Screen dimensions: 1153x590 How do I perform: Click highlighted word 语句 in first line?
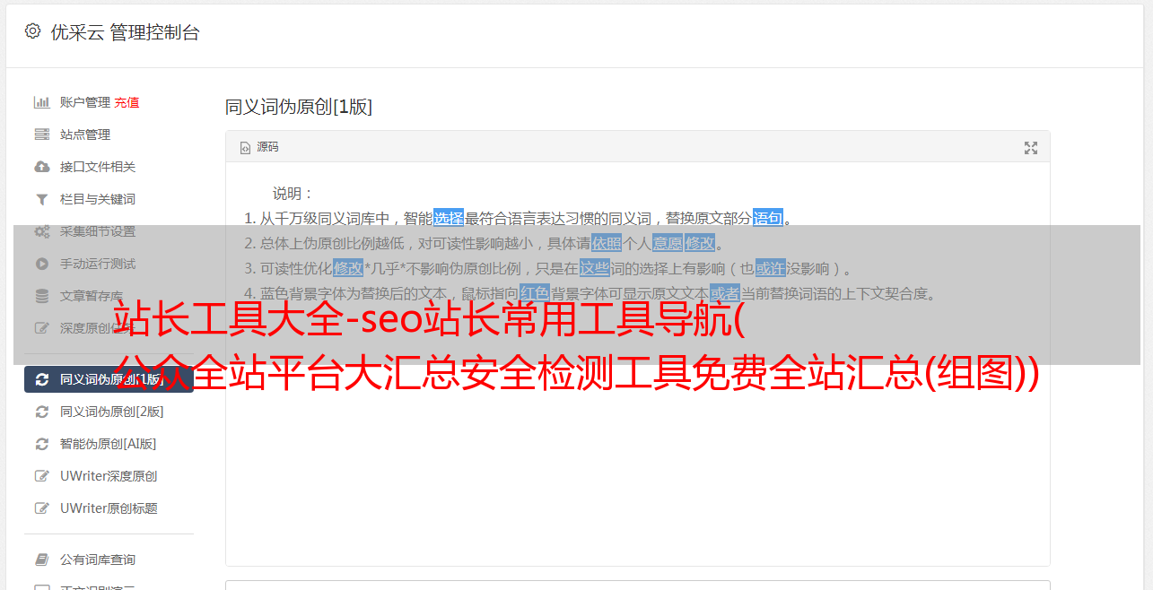(x=768, y=218)
